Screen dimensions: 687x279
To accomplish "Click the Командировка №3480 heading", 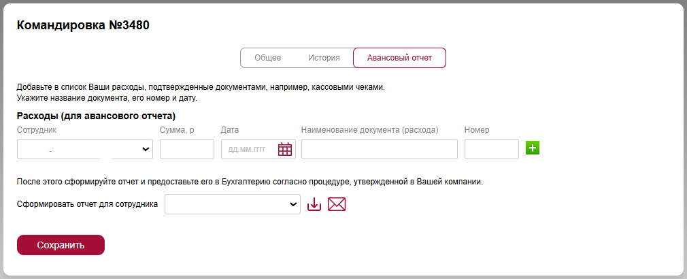I will [x=83, y=25].
